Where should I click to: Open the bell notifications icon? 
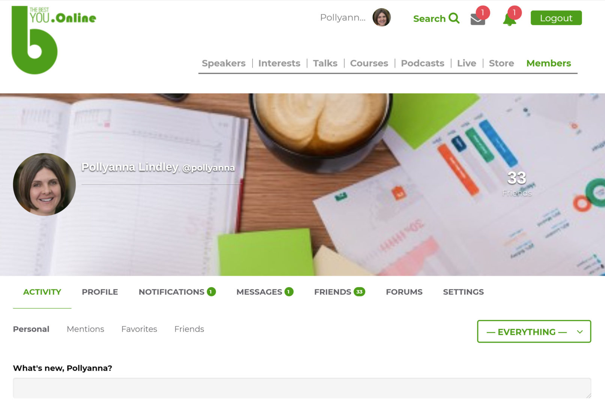tap(509, 19)
